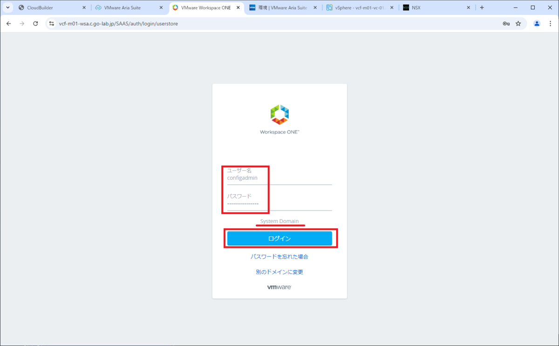Open a new browser tab
The height and width of the screenshot is (346, 559).
[x=482, y=7]
